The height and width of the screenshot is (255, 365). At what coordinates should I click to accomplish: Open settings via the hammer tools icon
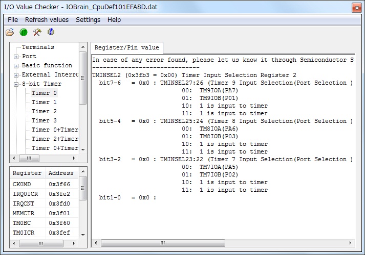(x=37, y=32)
